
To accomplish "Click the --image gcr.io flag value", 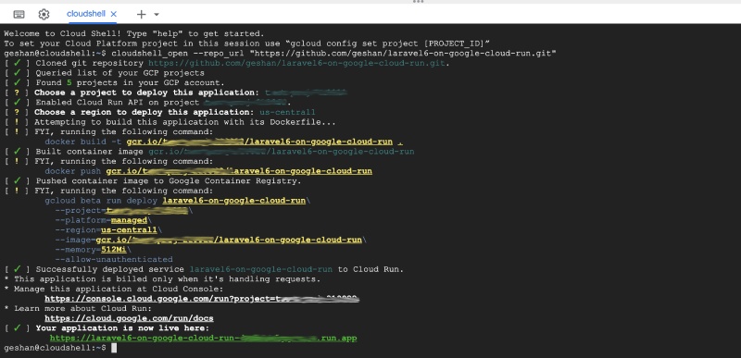I will coord(229,241).
